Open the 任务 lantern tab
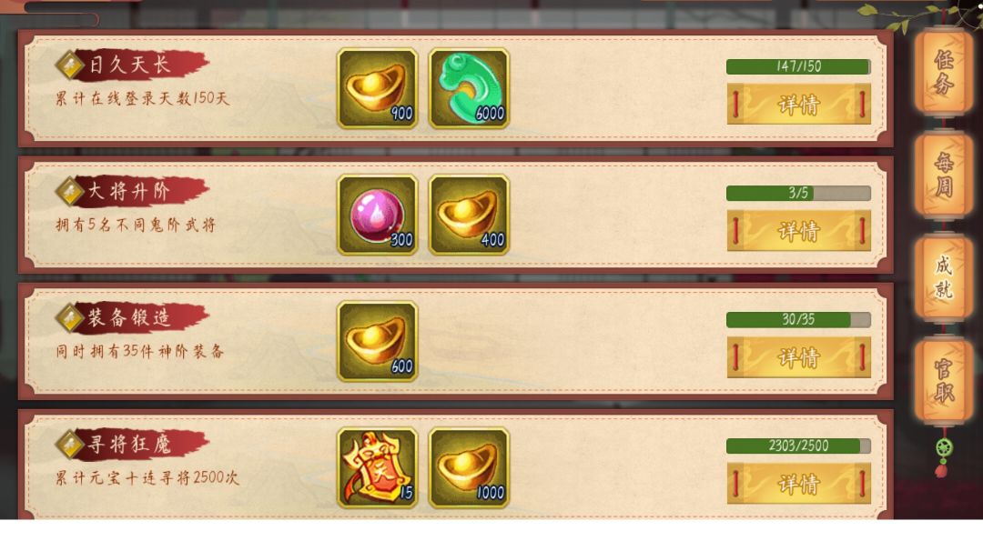 click(944, 72)
